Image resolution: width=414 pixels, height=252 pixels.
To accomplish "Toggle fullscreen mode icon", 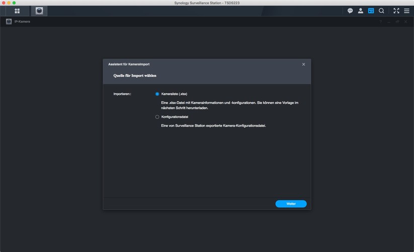I will [x=396, y=11].
